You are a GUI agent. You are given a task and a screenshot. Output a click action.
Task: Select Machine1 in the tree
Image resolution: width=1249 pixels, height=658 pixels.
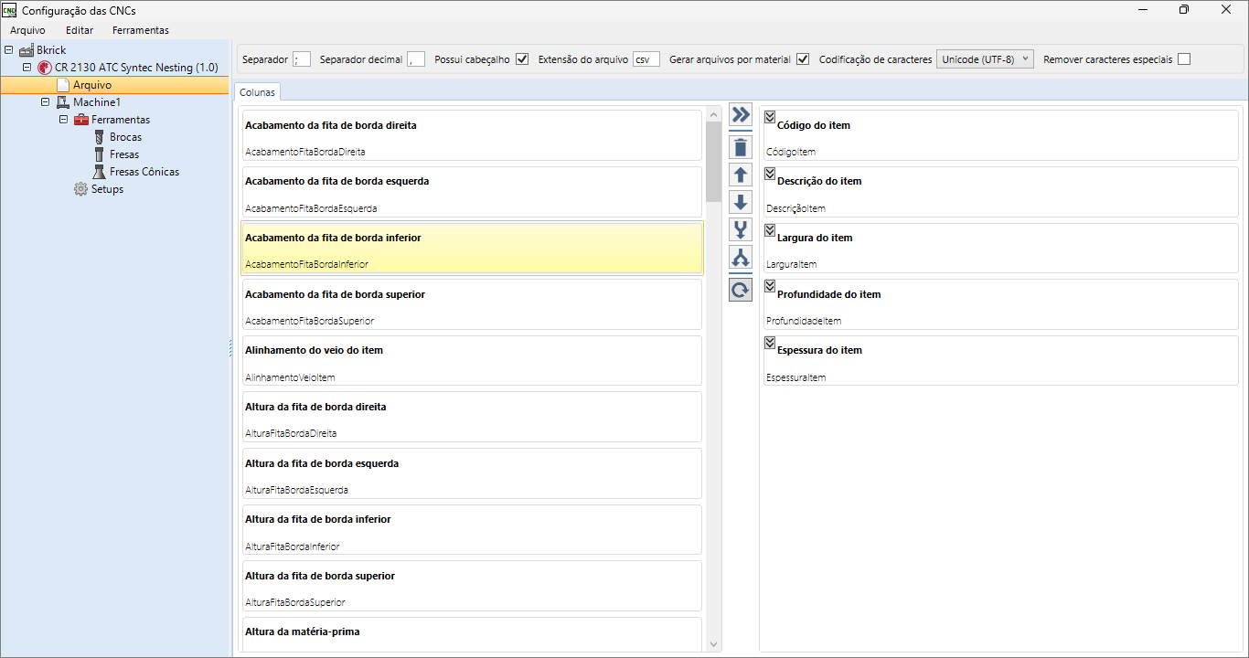tap(97, 102)
